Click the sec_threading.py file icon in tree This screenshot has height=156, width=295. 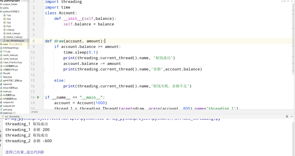[5, 41]
